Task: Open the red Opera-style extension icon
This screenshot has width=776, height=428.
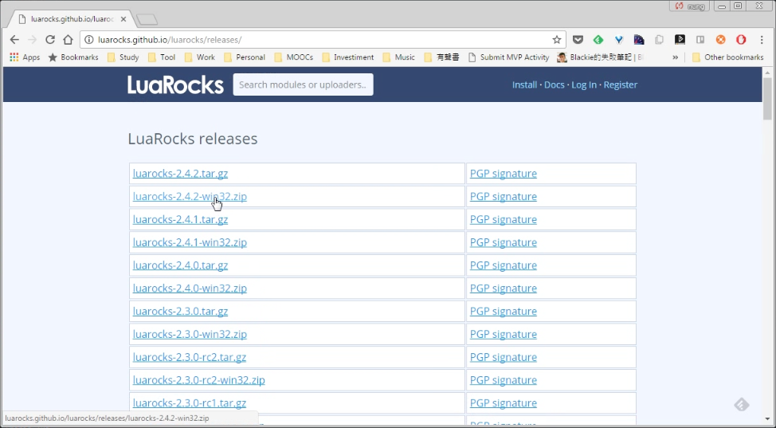Action: (741, 40)
